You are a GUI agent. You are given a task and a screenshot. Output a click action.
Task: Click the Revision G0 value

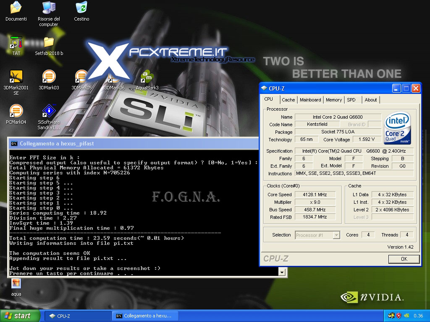[402, 166]
